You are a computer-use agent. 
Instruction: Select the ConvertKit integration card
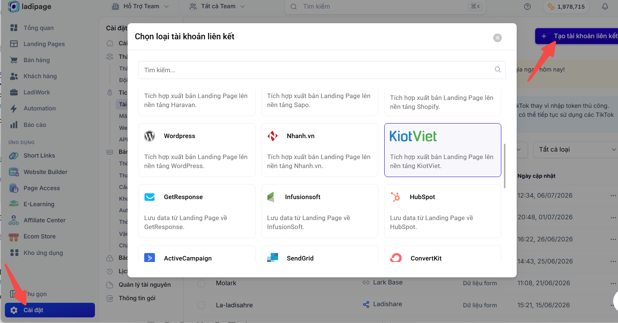point(443,254)
